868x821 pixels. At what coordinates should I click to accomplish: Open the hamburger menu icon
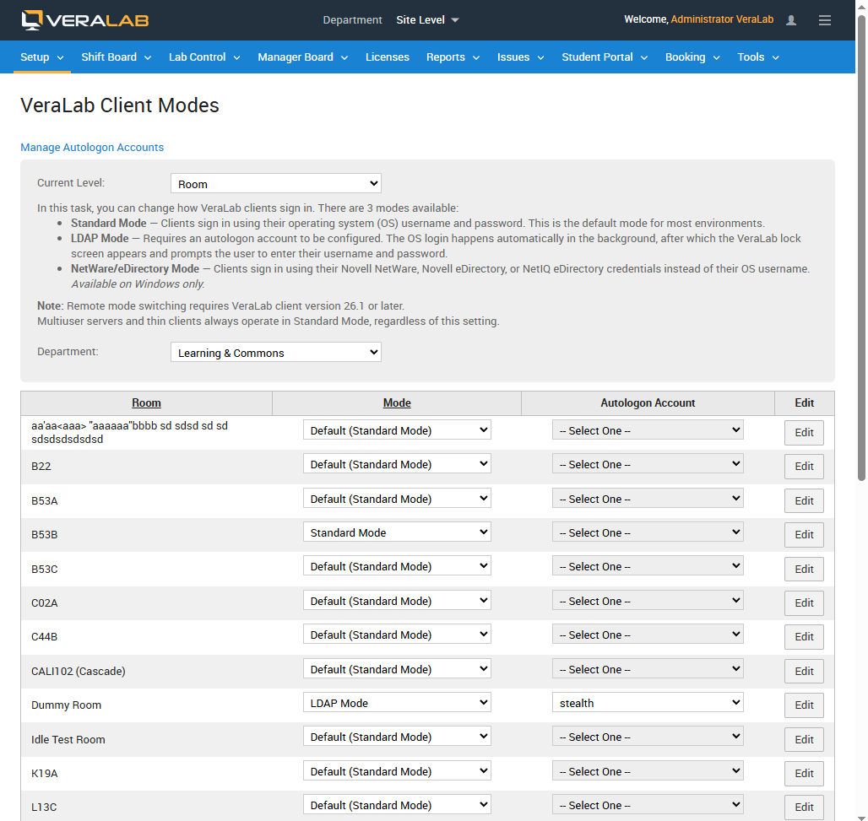point(825,20)
